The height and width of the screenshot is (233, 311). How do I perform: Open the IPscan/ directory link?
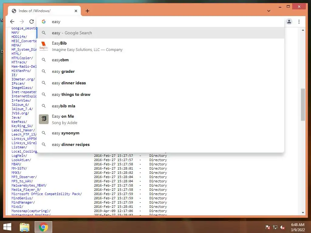[x=18, y=84]
